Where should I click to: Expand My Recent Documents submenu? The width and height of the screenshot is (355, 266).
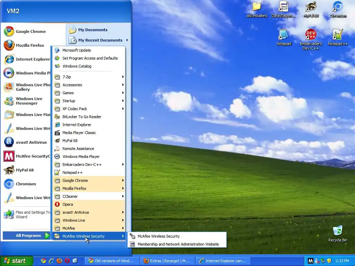(x=98, y=40)
